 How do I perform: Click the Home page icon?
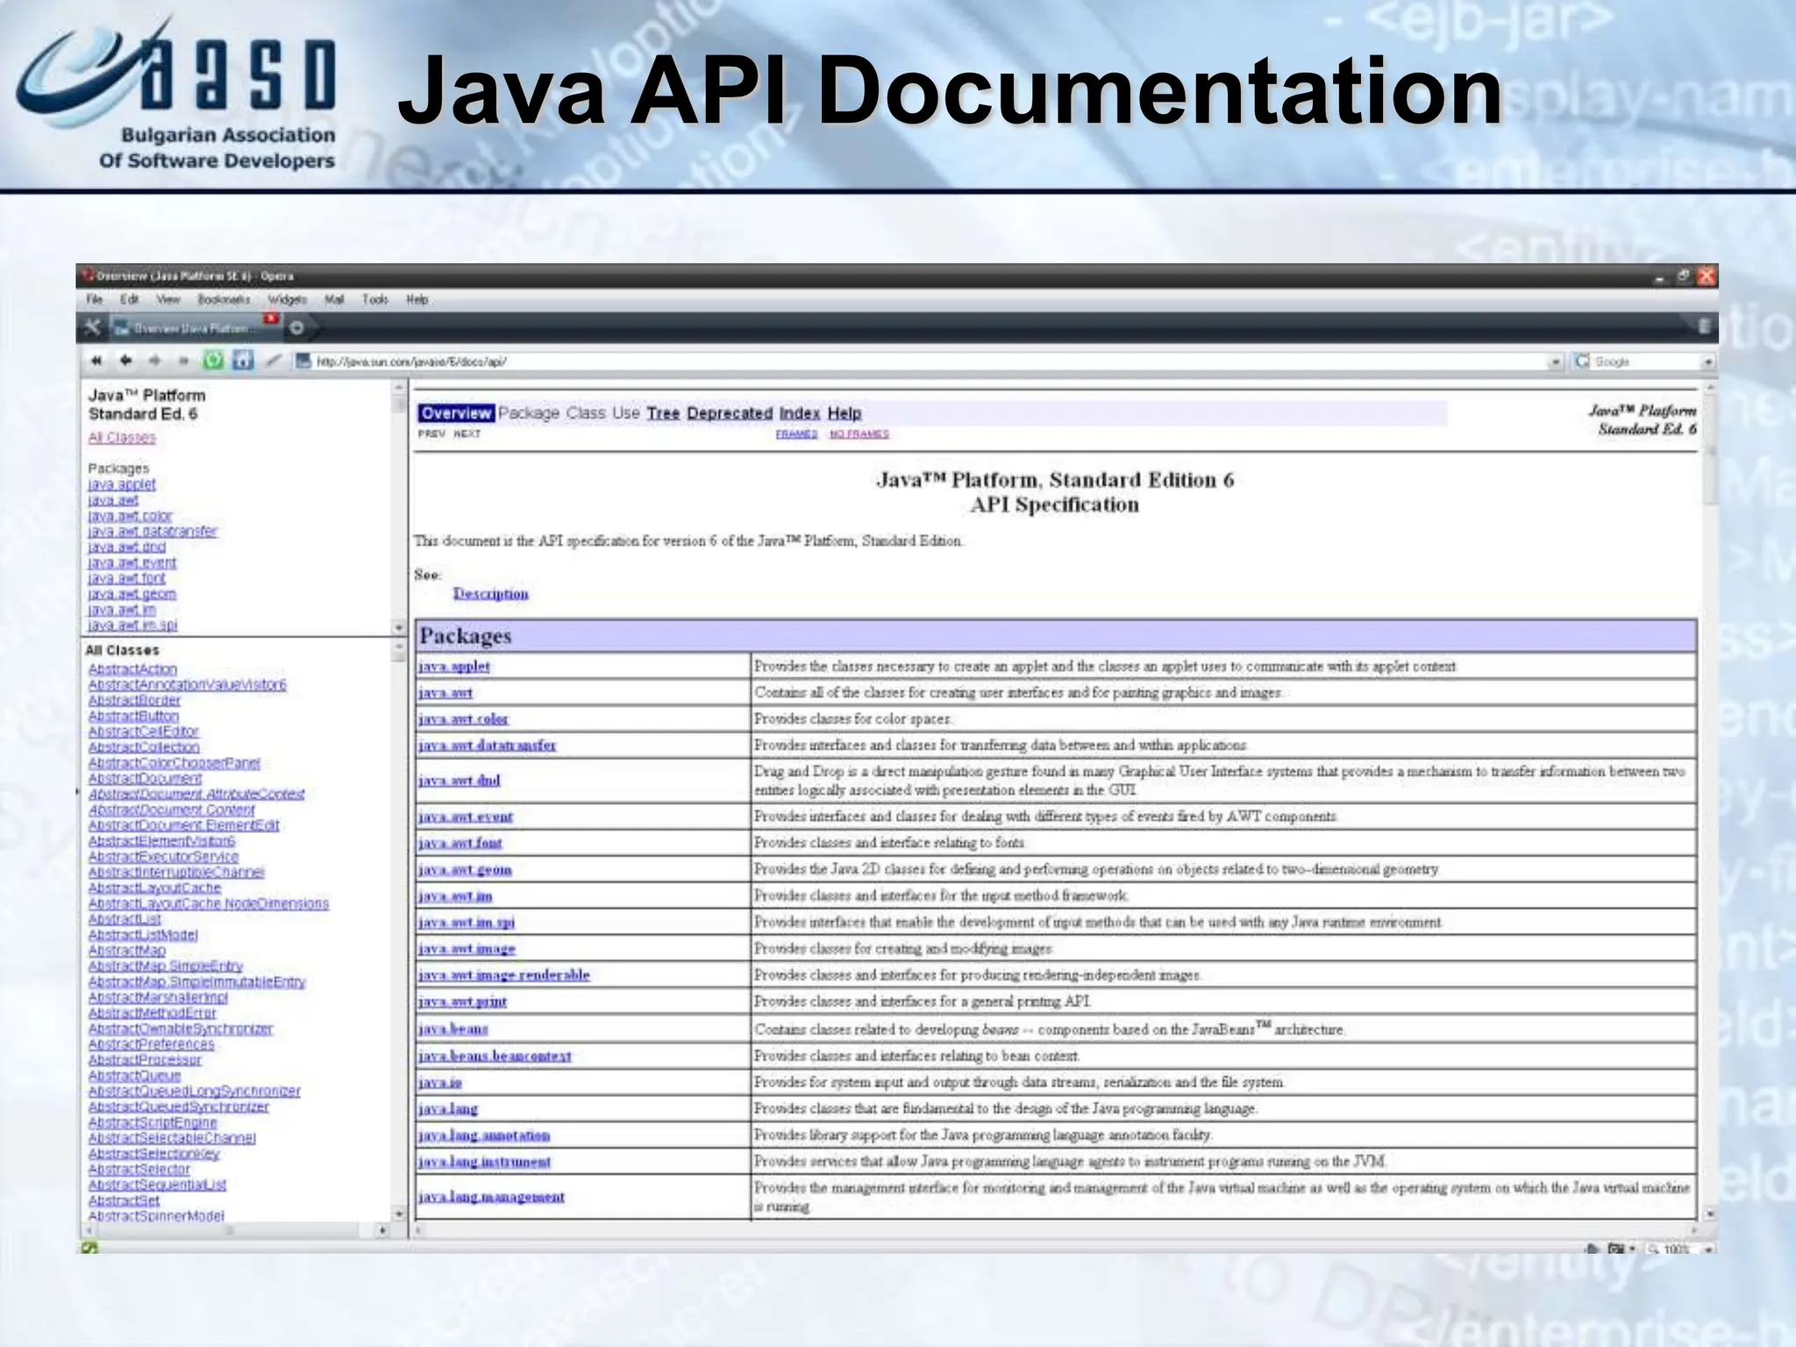pyautogui.click(x=243, y=360)
